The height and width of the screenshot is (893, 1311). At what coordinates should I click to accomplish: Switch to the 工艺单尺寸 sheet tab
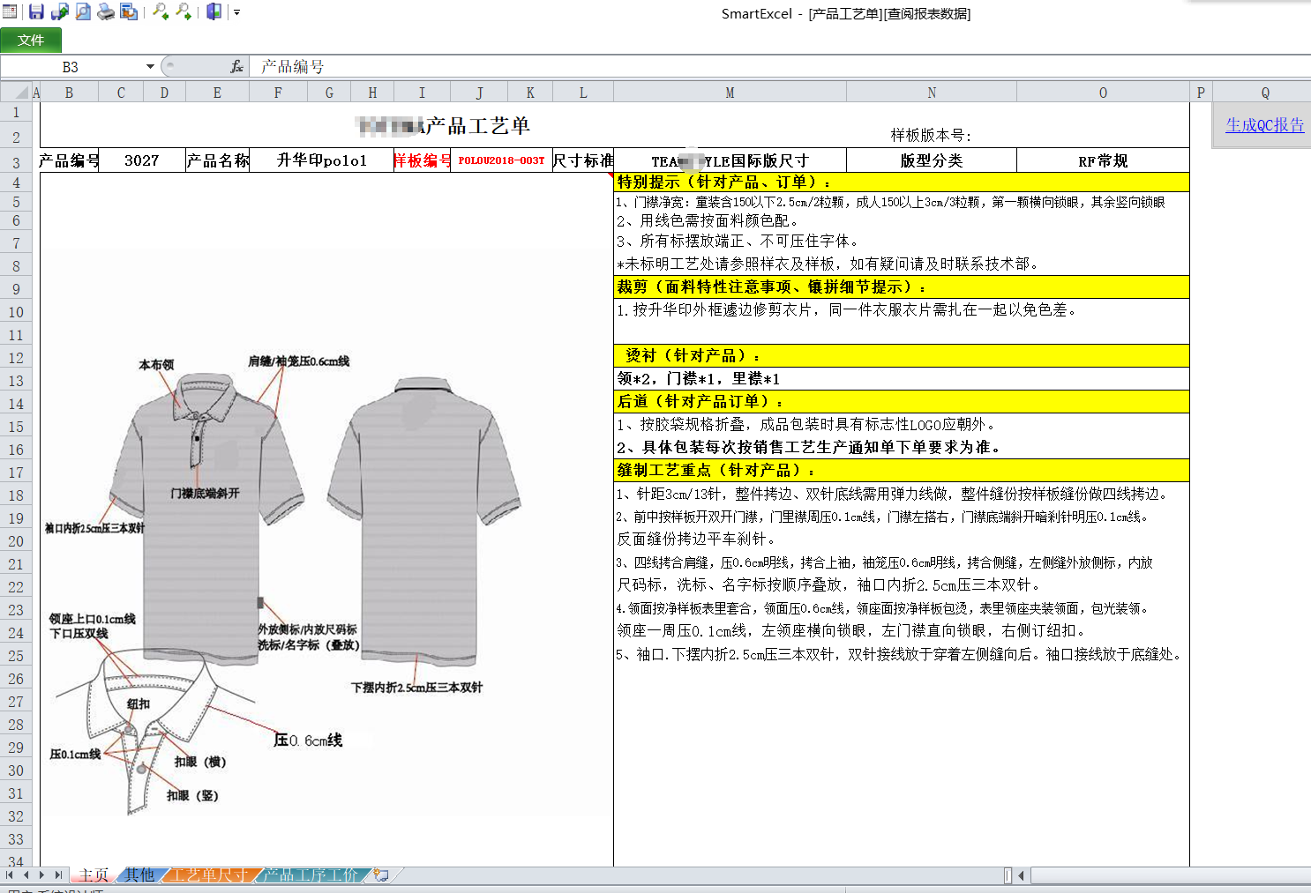(208, 875)
